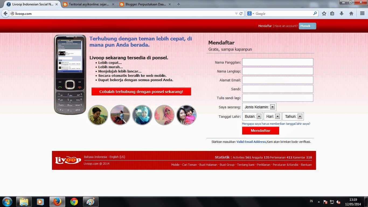Viewport: 368px width, 207px height.
Task: Click the first profile photo, man in yellow
Action: pos(98,115)
